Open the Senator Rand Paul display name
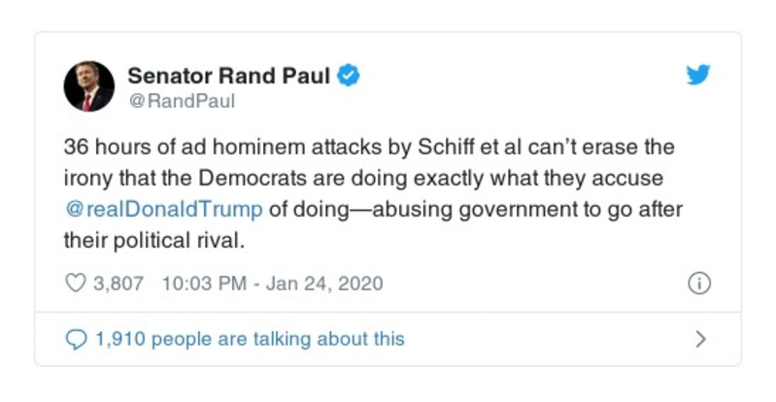Viewport: 776px width, 402px height. point(229,76)
